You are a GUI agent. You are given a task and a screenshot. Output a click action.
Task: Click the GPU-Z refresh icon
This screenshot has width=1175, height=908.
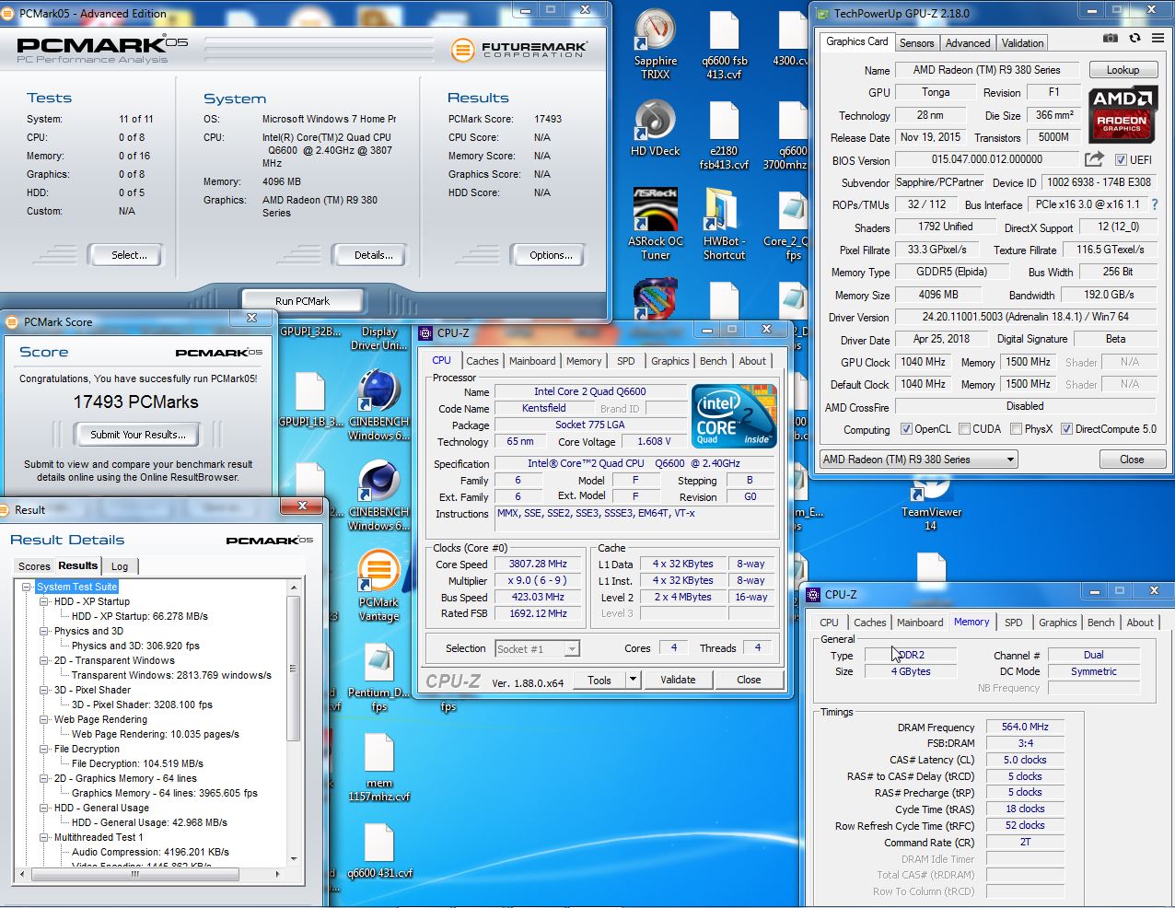coord(1134,39)
